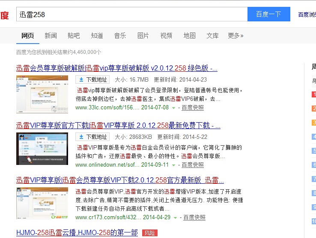Click the blue rank 7 badge in sidebar
This screenshot has height=238, width=316.
[314, 179]
